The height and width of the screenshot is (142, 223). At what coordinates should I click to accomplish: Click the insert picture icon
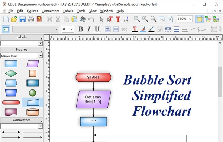point(216,19)
